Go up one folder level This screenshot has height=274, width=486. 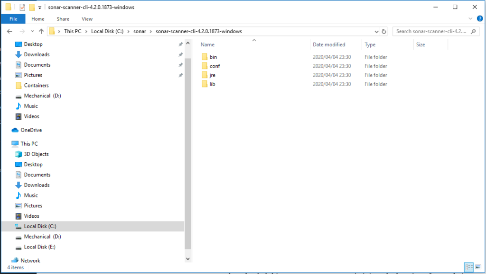click(x=41, y=31)
